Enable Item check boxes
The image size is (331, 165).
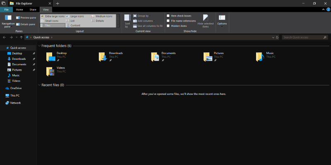click(x=168, y=16)
